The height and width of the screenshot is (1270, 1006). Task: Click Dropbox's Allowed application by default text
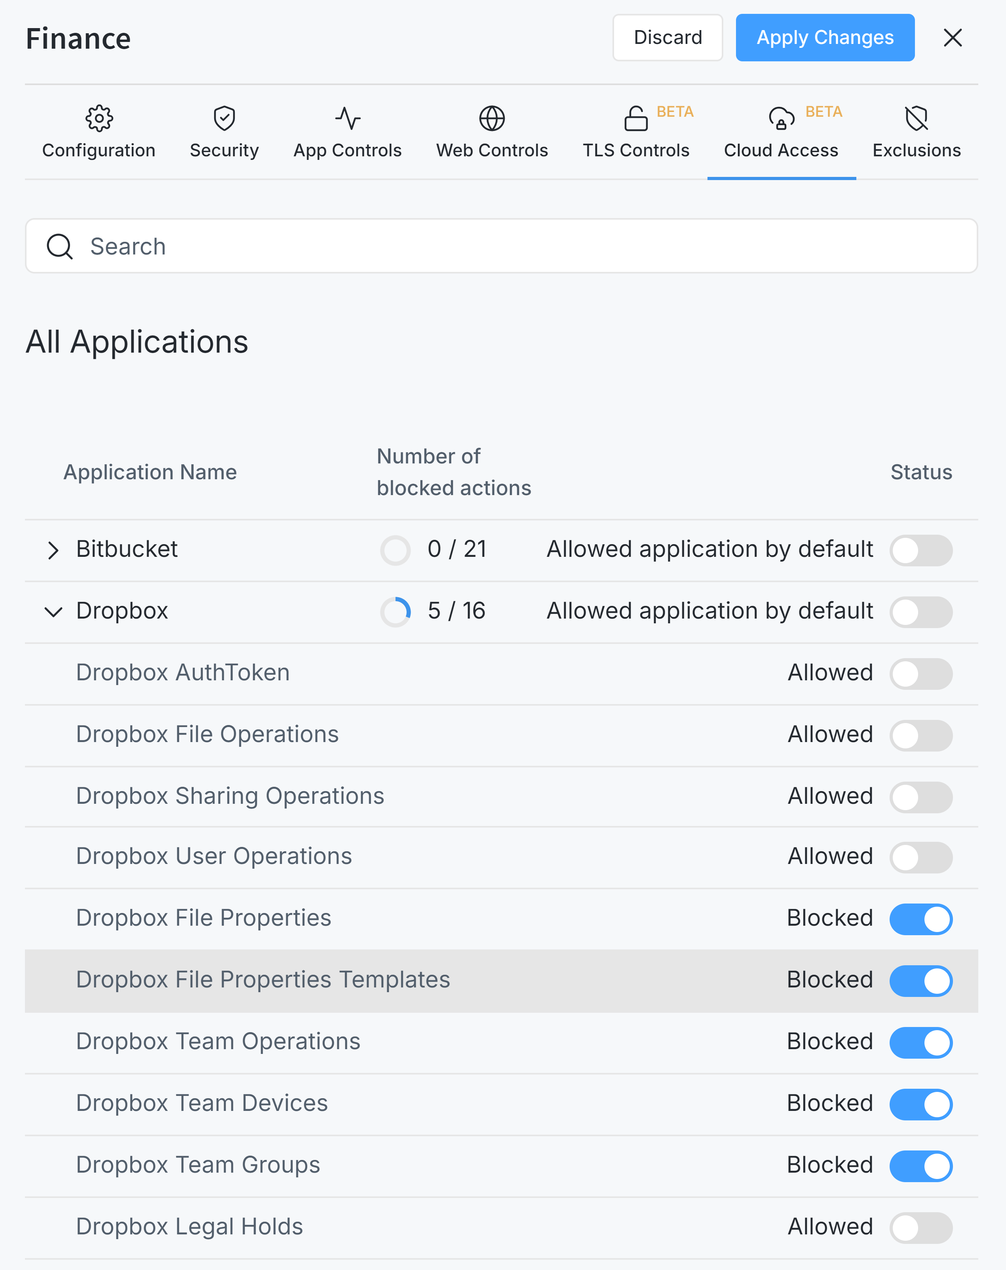coord(710,611)
